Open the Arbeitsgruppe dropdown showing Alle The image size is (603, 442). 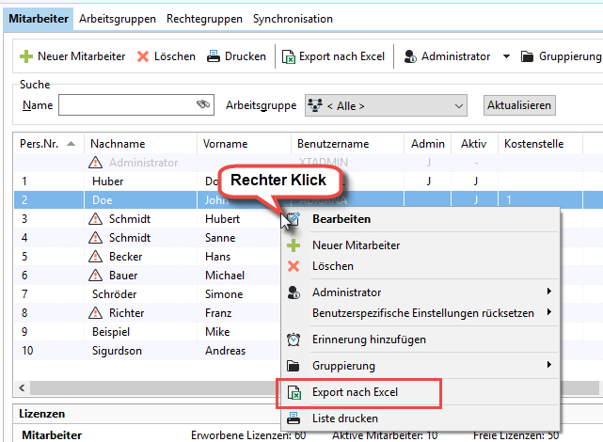point(385,105)
